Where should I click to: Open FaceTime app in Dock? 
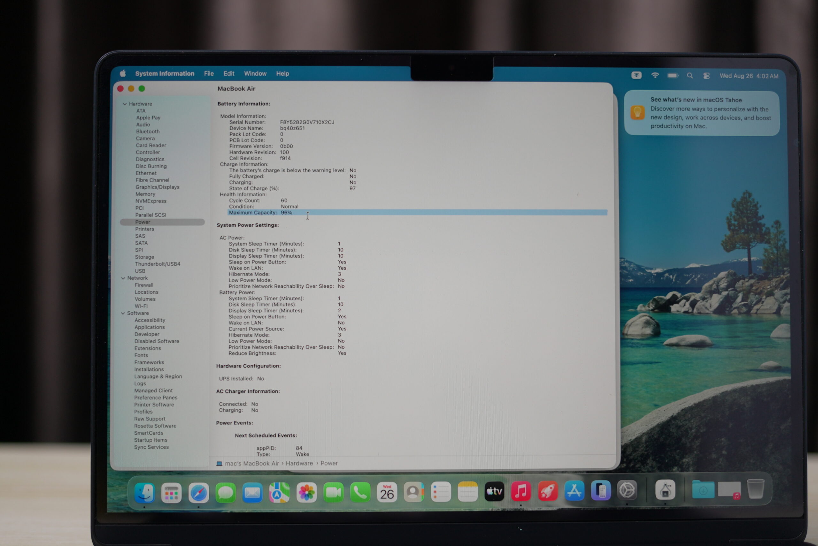tap(333, 492)
